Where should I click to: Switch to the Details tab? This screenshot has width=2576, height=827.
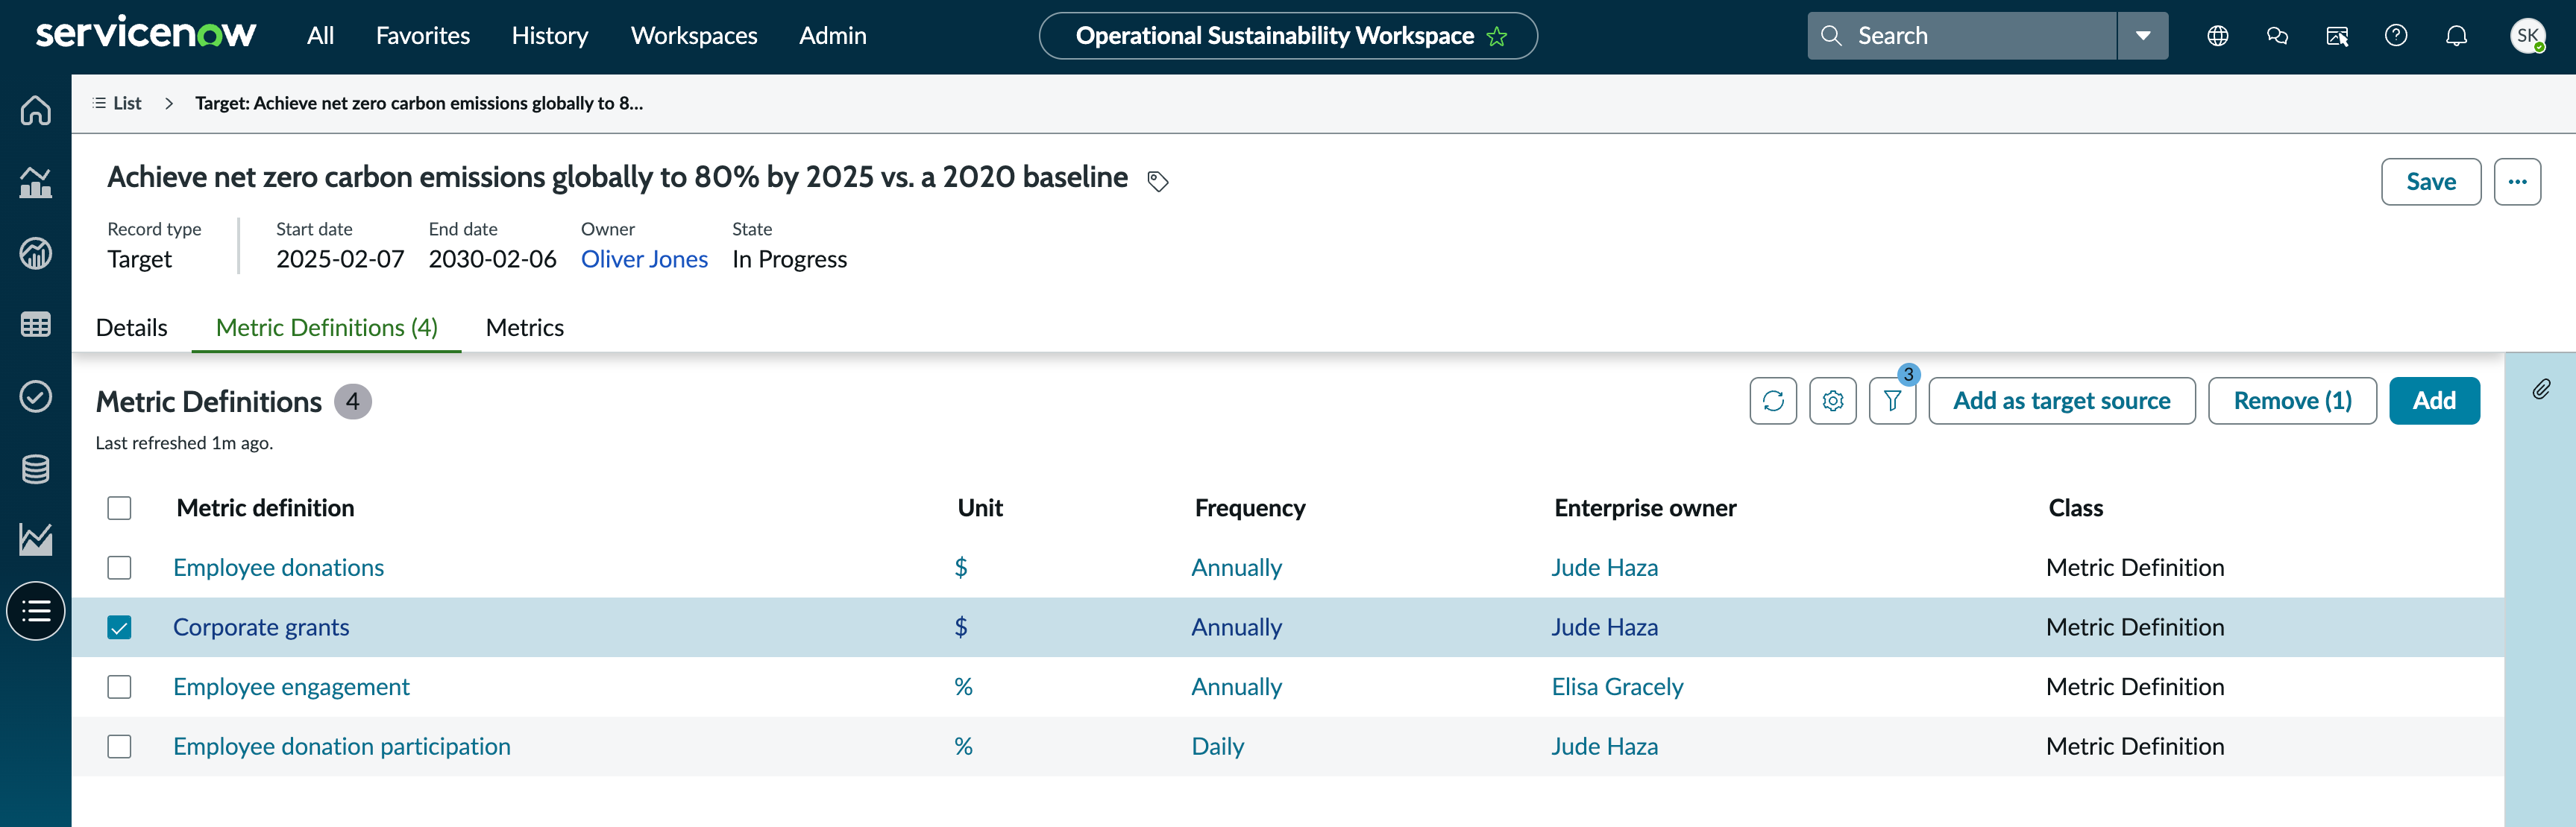(x=131, y=328)
